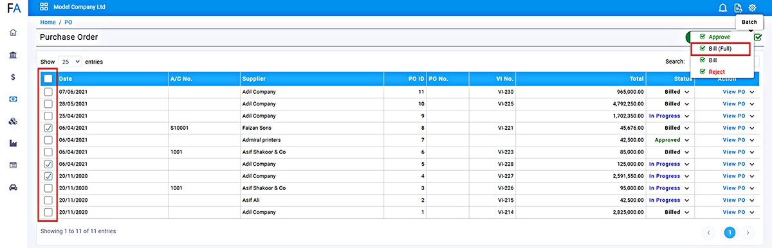772x248 pixels.
Task: Open the dollar sign sidebar icon
Action: [13, 77]
